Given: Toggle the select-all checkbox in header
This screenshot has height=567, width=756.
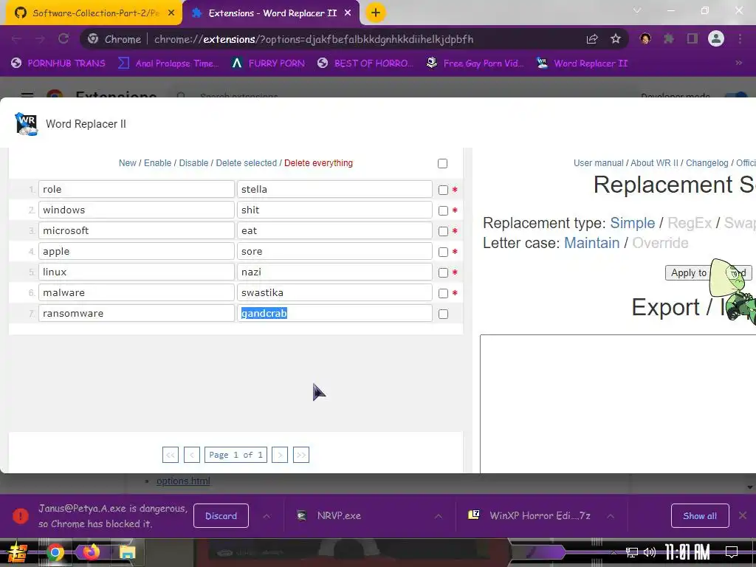Looking at the screenshot, I should pyautogui.click(x=443, y=163).
